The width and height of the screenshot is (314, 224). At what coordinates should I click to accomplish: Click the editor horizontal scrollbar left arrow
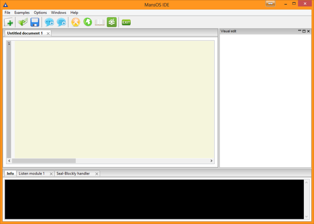9,160
